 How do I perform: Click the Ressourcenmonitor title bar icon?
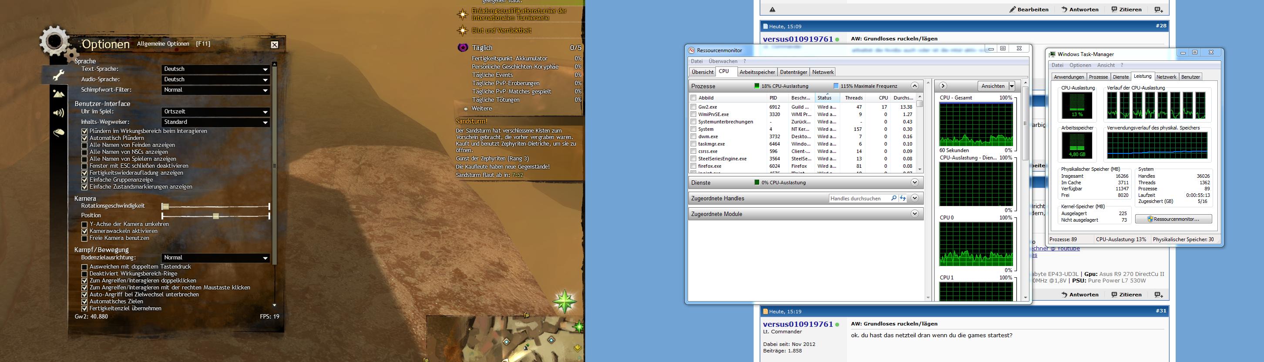691,50
